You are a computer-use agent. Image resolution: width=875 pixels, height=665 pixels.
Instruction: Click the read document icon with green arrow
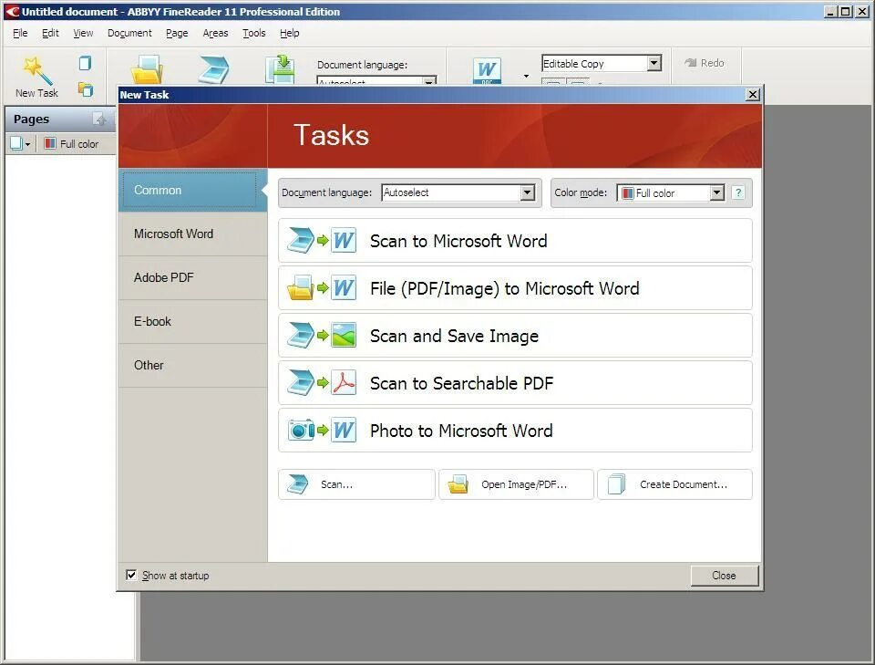(280, 70)
